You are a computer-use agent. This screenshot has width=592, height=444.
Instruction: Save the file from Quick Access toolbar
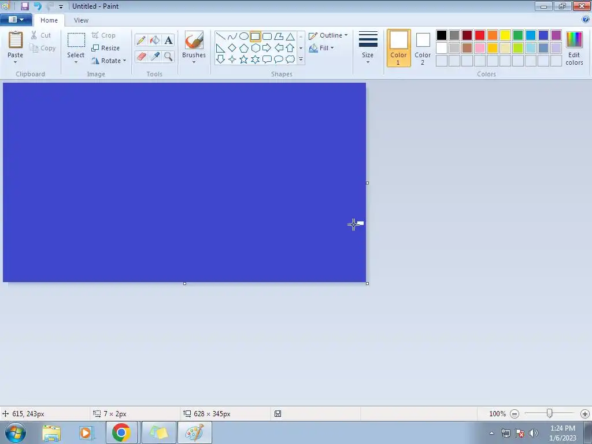pos(25,6)
